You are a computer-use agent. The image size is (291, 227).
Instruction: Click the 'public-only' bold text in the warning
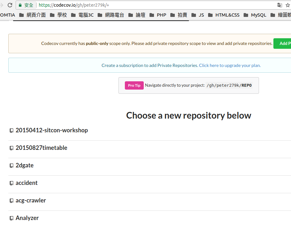pos(97,43)
